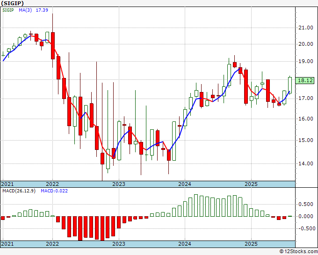Click the 0.000 MACD axis label

point(306,216)
